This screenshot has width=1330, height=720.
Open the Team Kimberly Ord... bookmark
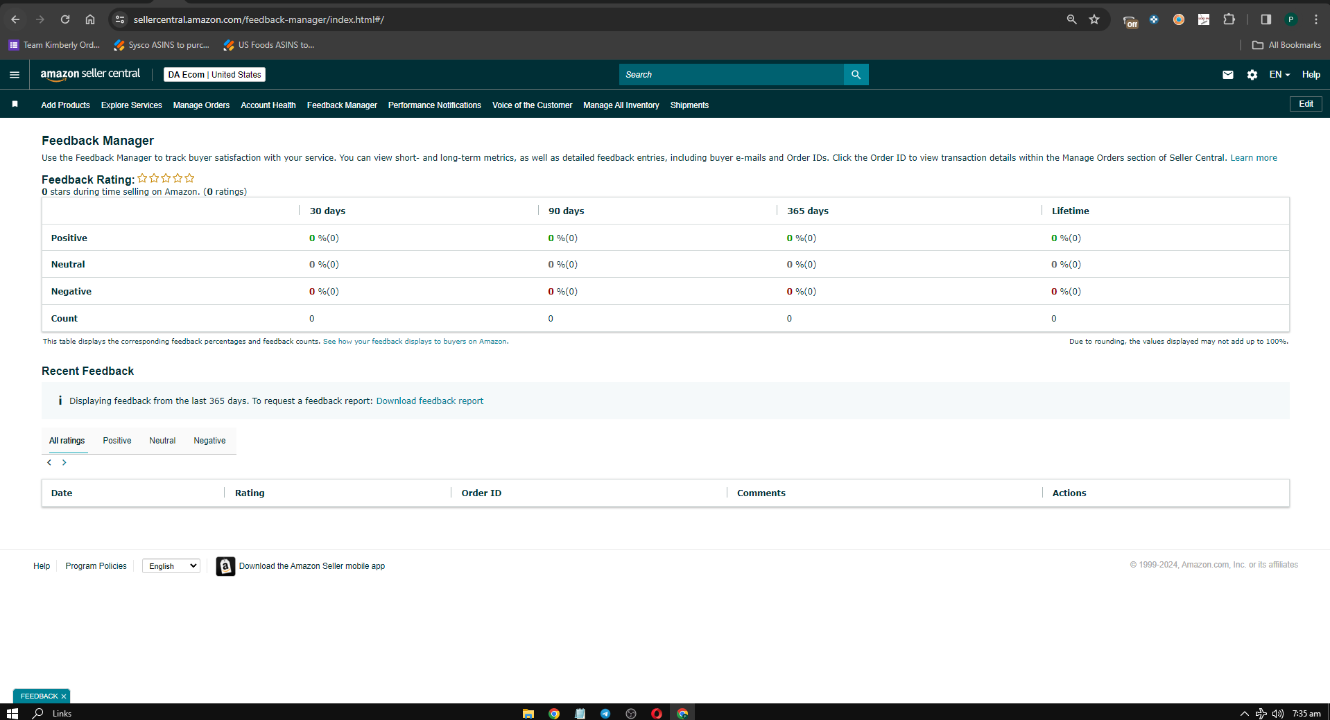tap(54, 45)
